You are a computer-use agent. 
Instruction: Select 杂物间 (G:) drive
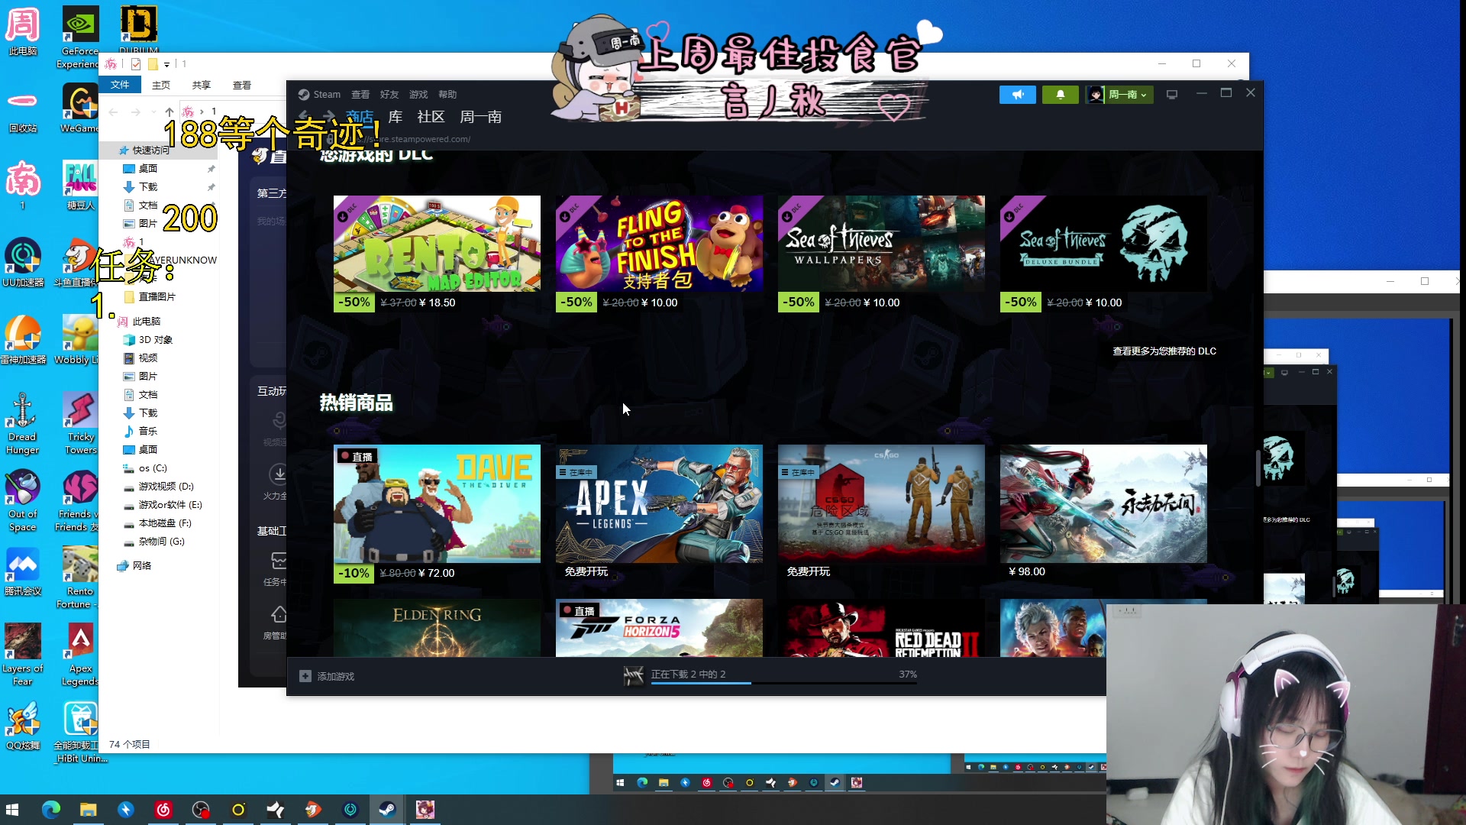(x=161, y=542)
